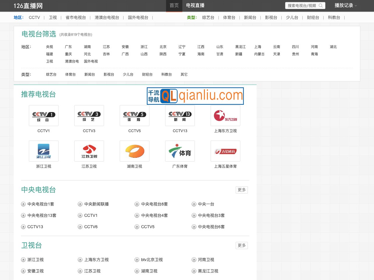Switch to the 首页 tab
Screen dimensions: 374x280
pos(174,5)
